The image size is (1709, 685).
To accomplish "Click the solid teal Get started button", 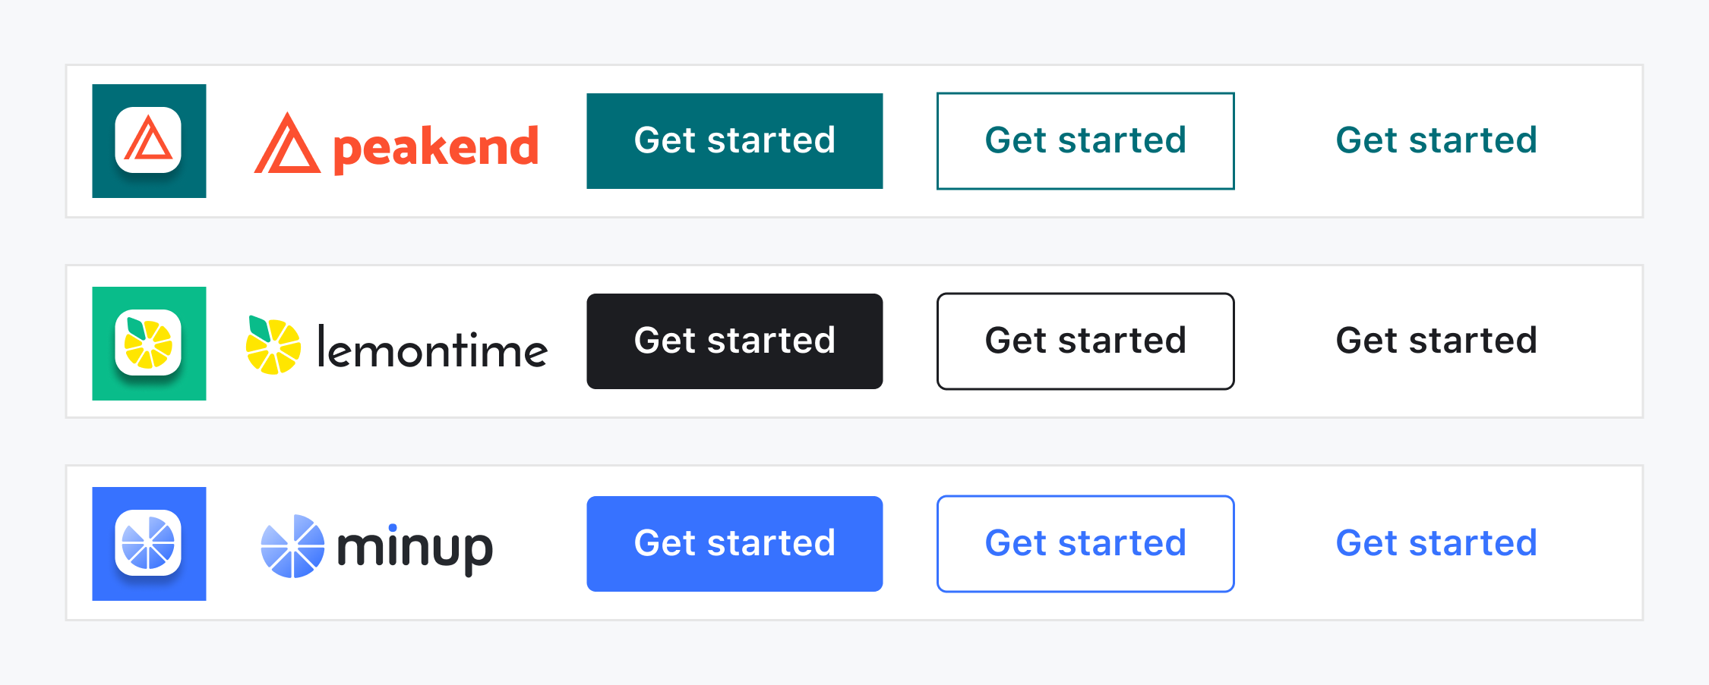I will (x=734, y=141).
